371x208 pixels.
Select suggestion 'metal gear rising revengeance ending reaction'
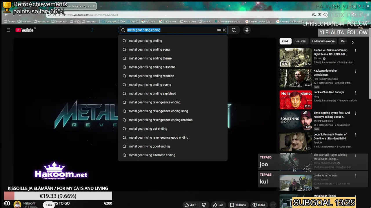pos(173,120)
